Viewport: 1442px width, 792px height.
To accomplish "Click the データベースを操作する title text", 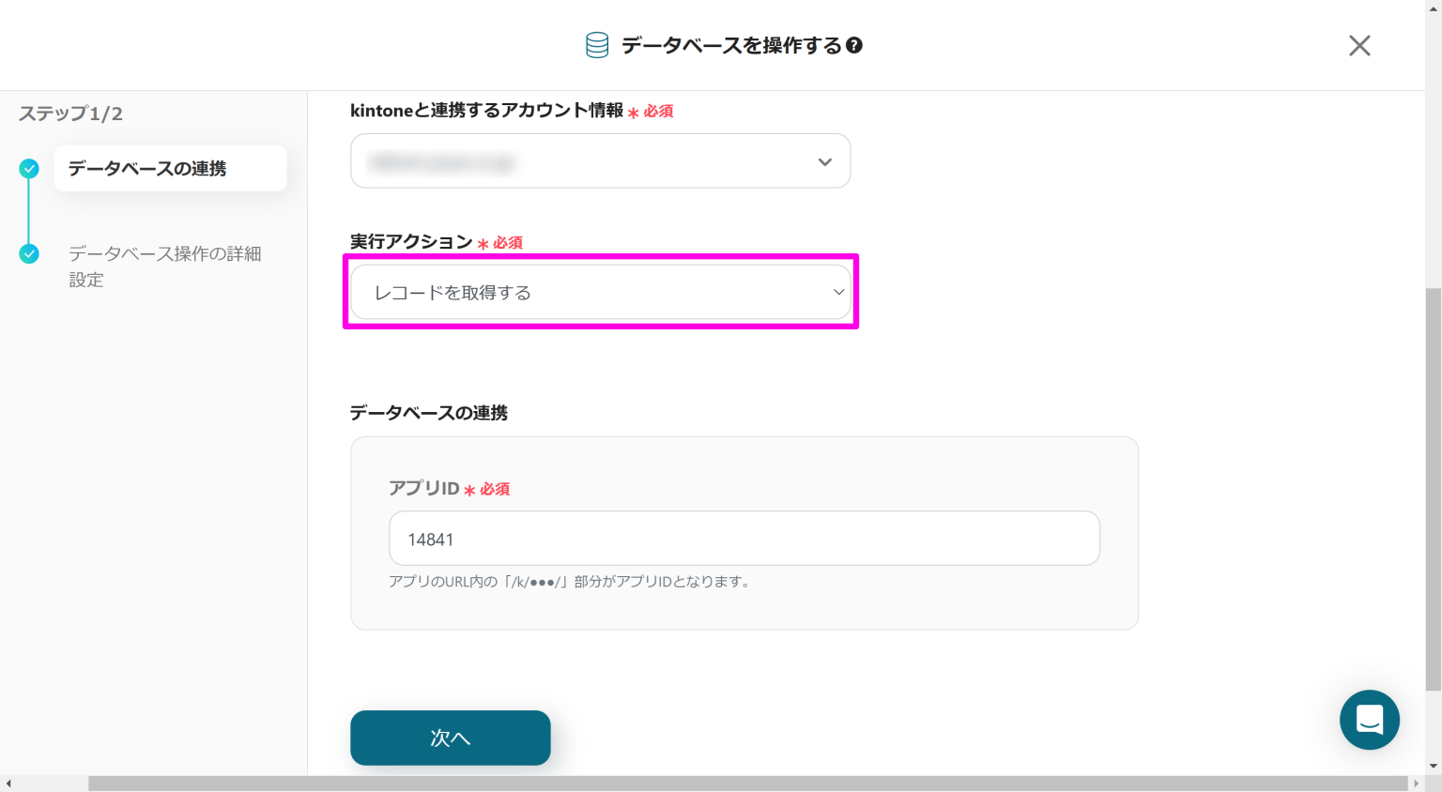I will tap(731, 45).
